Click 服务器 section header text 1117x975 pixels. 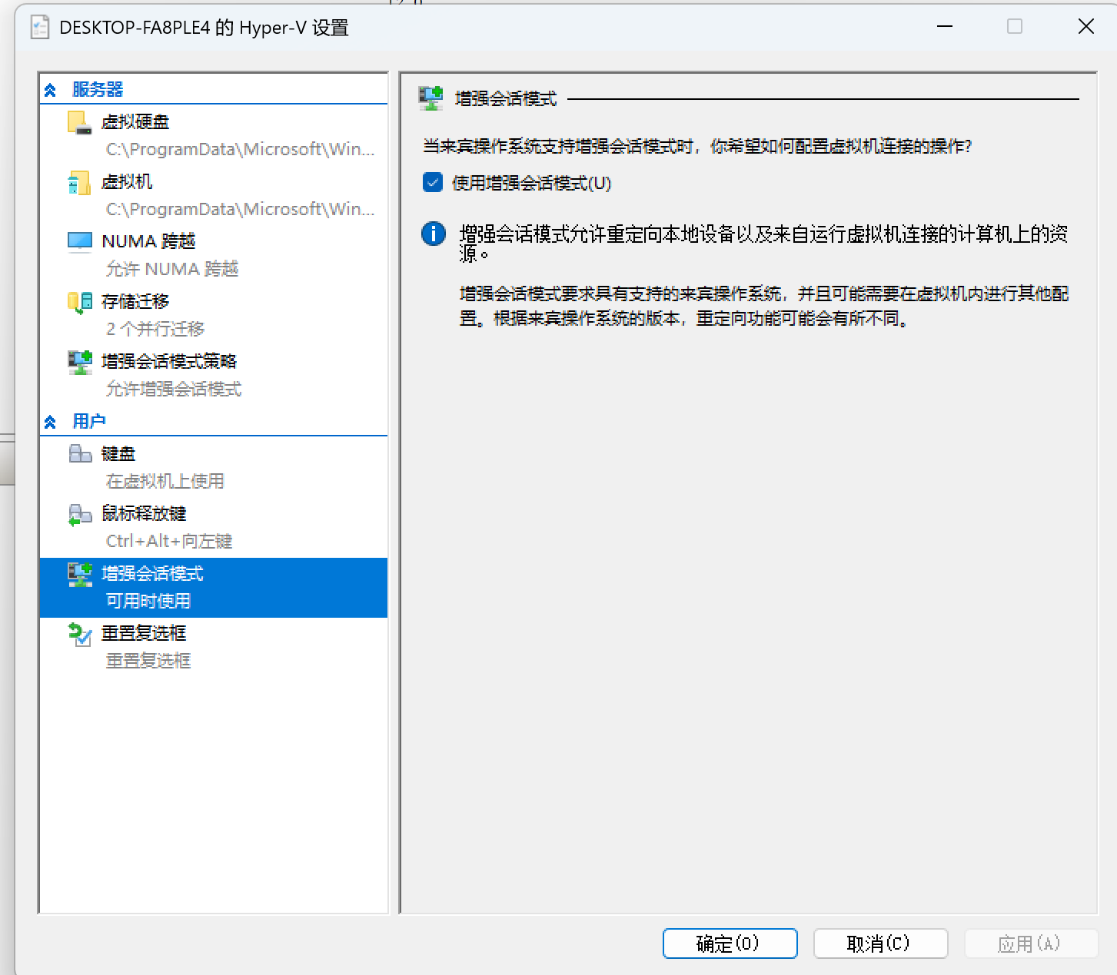coord(98,89)
